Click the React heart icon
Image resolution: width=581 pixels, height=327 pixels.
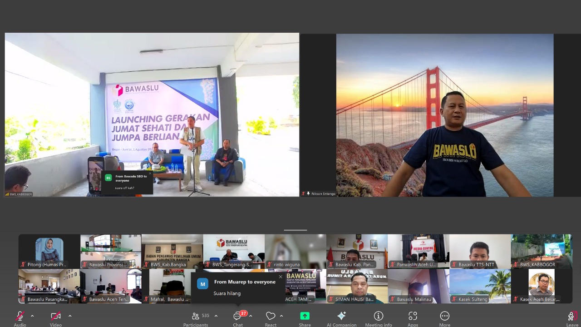(x=271, y=316)
